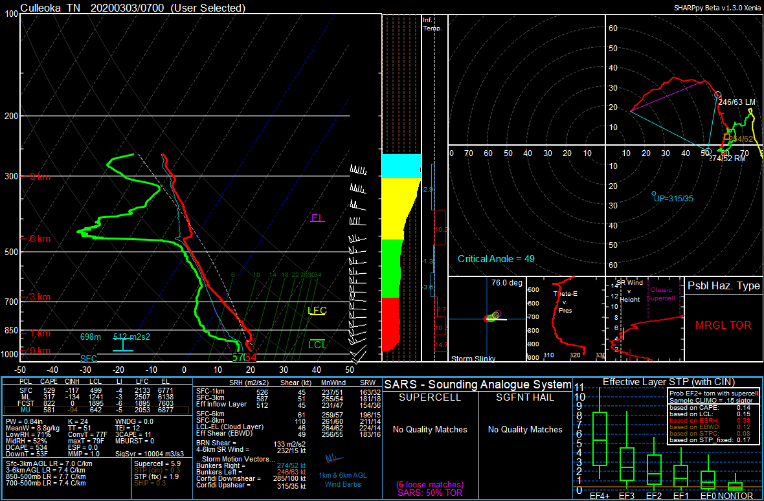Viewport: 764px width, 501px height.
Task: Click the Effective Layer STP (with CIN) title
Action: [668, 382]
